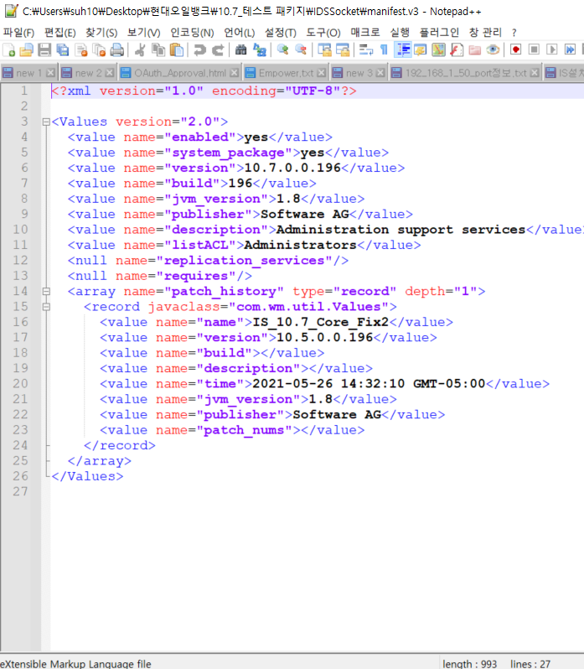The width and height of the screenshot is (584, 669).
Task: Toggle the Word wrap toolbar button
Action: pyautogui.click(x=364, y=50)
